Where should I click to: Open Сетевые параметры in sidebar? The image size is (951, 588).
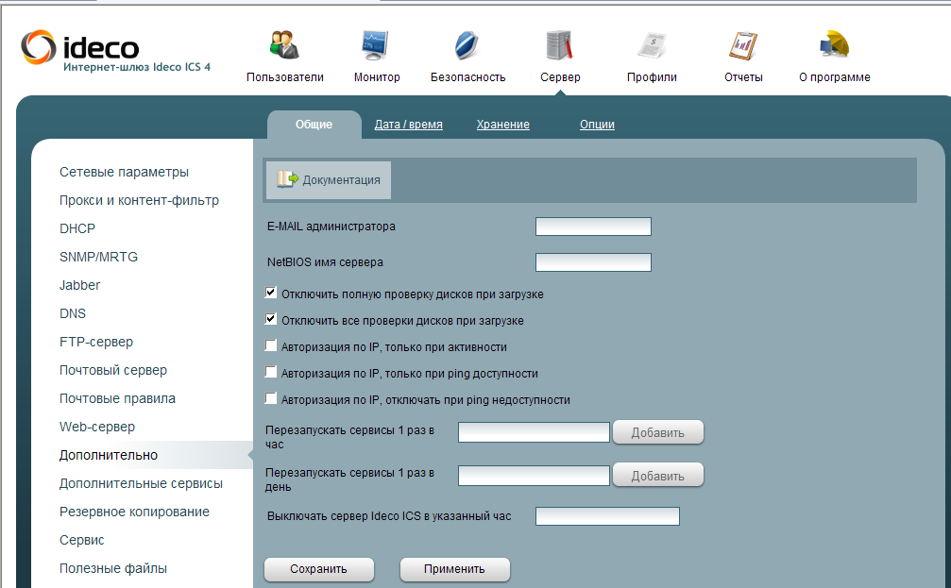tap(124, 172)
